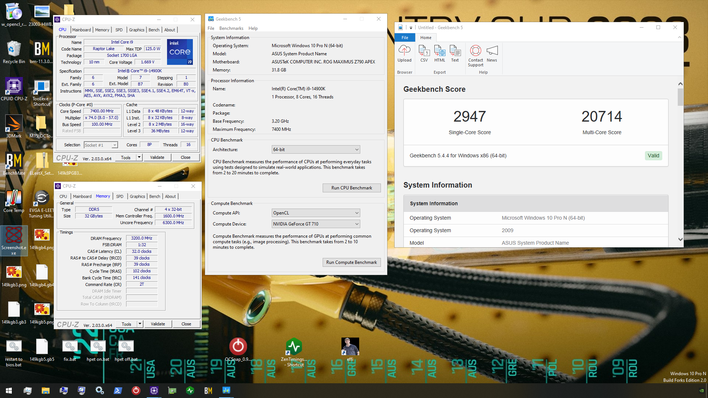Open Tools dropdown arrow in Memory CPU-Z
The image size is (708, 398).
coord(140,324)
